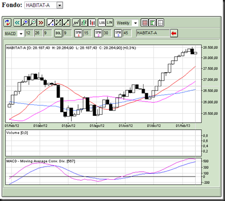This screenshot has width=225, height=201.
Task: Click the 01/feb/13 date axis label
Action: (183, 125)
